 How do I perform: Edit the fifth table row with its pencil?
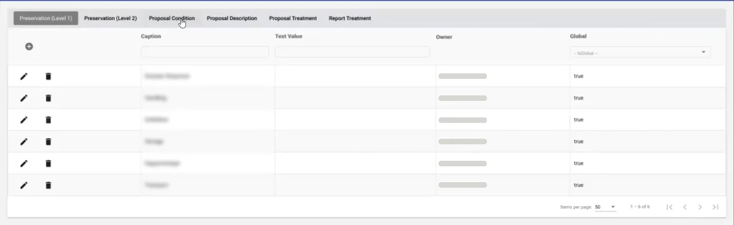click(24, 163)
